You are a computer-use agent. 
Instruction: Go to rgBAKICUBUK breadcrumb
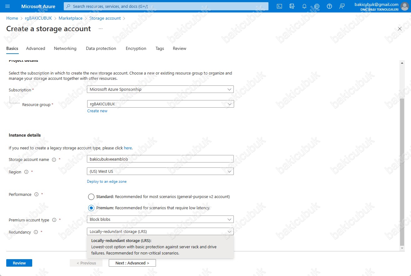coord(38,18)
